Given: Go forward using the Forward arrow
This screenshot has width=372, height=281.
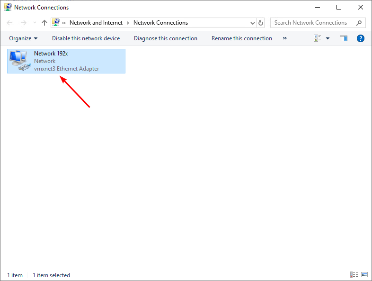Looking at the screenshot, I should point(24,23).
